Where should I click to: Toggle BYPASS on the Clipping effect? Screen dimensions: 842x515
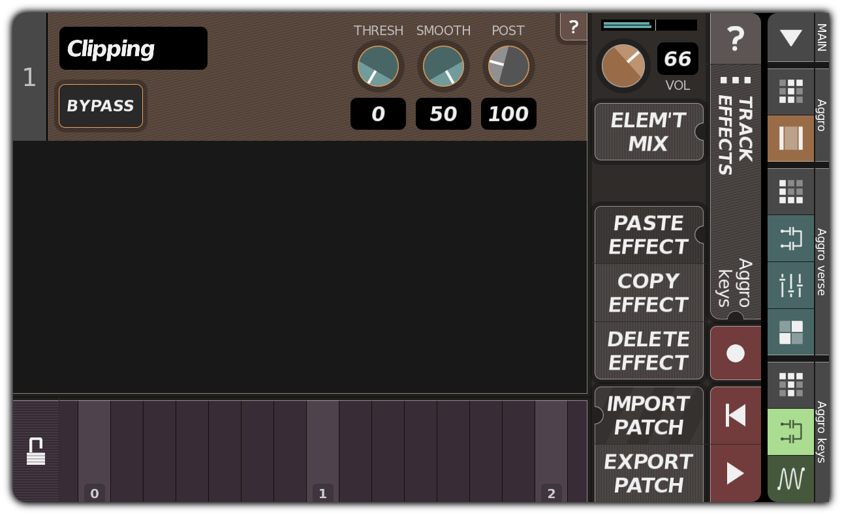[x=101, y=106]
